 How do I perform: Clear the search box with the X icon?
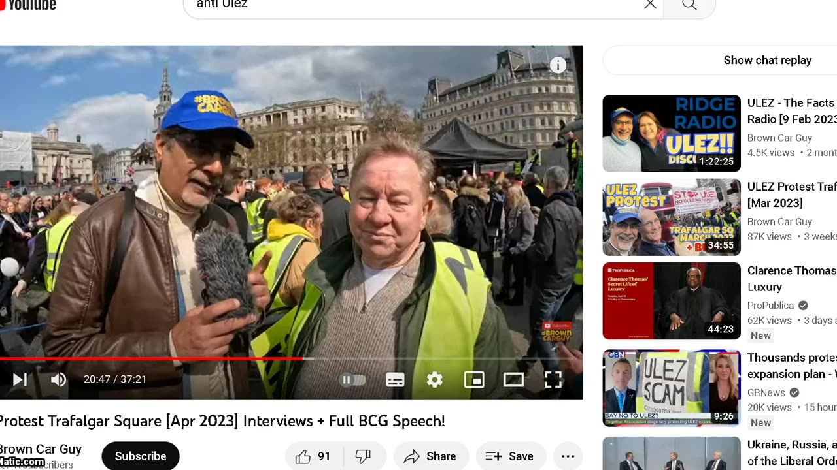(650, 5)
